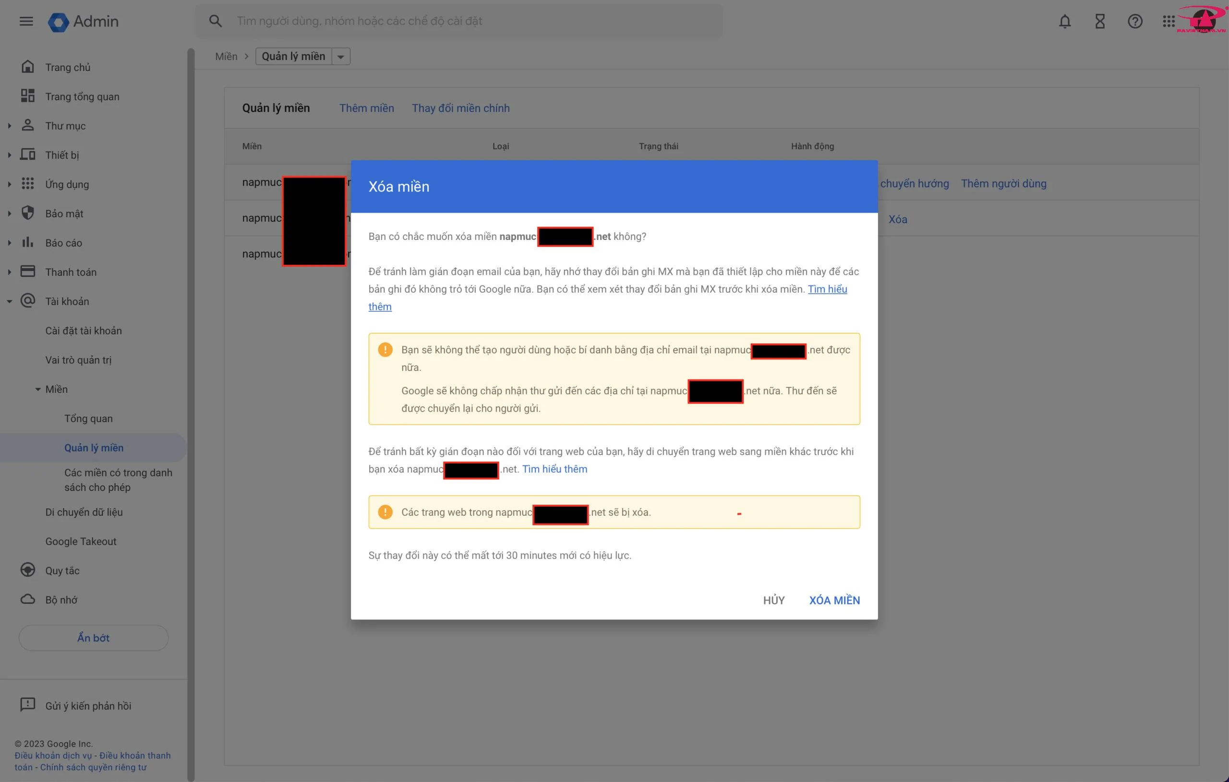The width and height of the screenshot is (1229, 782).
Task: Click the Báo cáo chart icon
Action: pos(27,242)
